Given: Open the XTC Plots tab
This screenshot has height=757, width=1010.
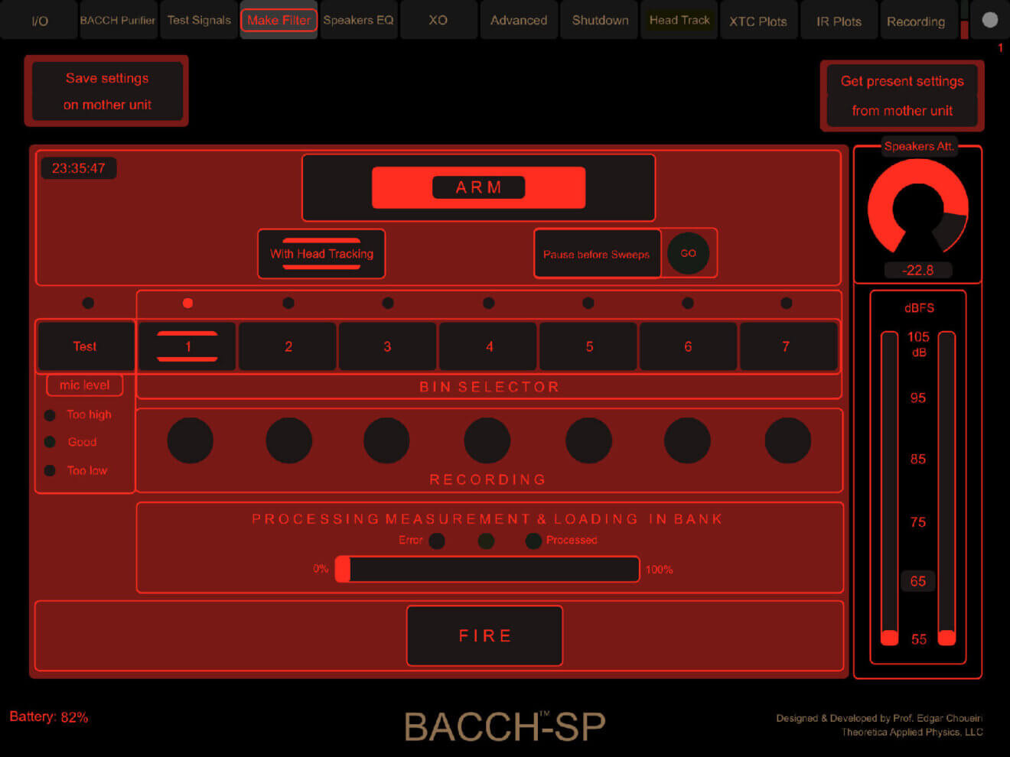Looking at the screenshot, I should 758,21.
